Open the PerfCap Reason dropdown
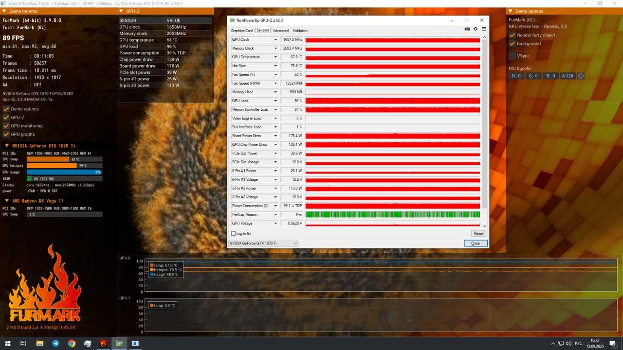This screenshot has height=350, width=623. 275,214
